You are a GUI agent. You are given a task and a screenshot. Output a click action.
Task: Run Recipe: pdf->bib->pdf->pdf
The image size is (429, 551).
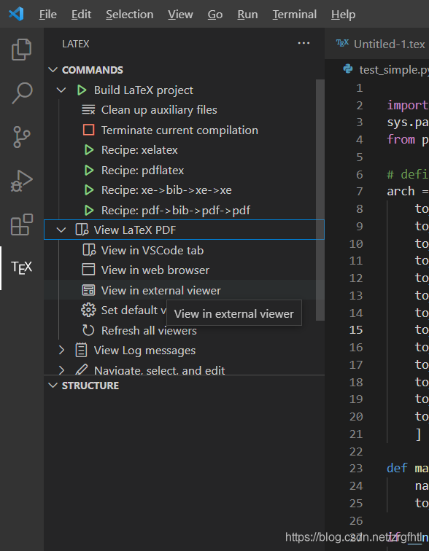pos(176,210)
